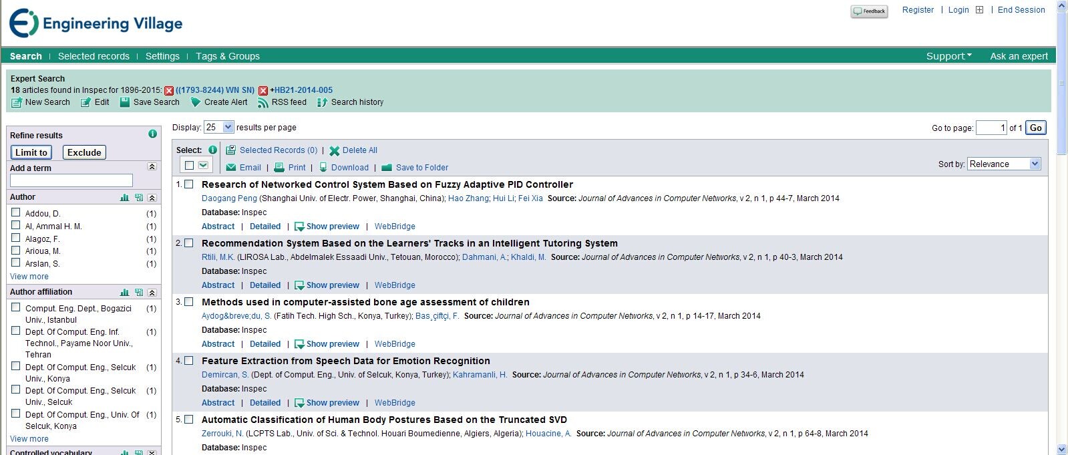1068x455 pixels.
Task: Export Author affiliation data with table icon
Action: click(139, 293)
